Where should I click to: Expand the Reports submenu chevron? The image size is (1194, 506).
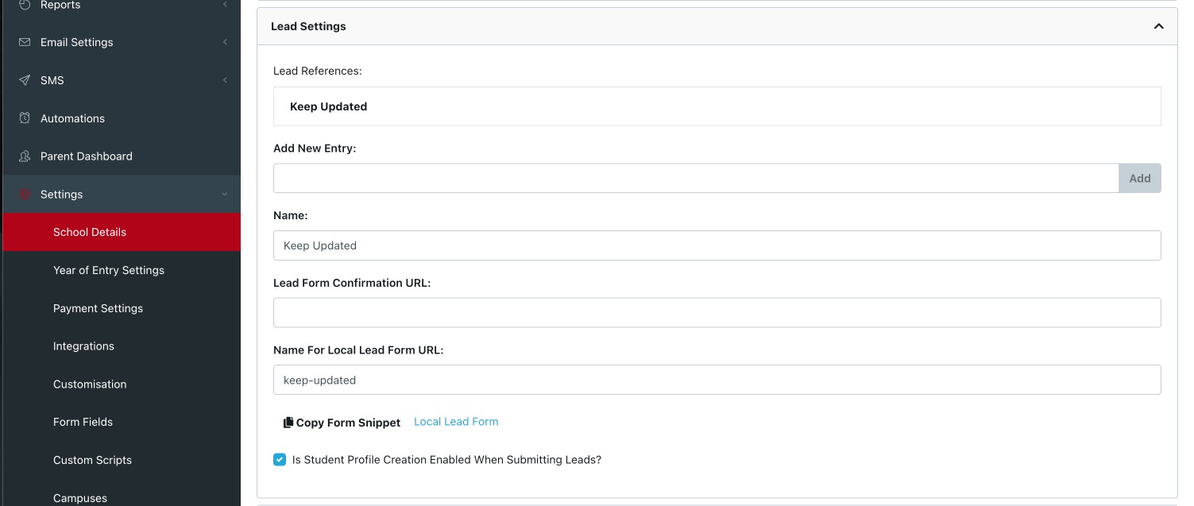(x=225, y=5)
